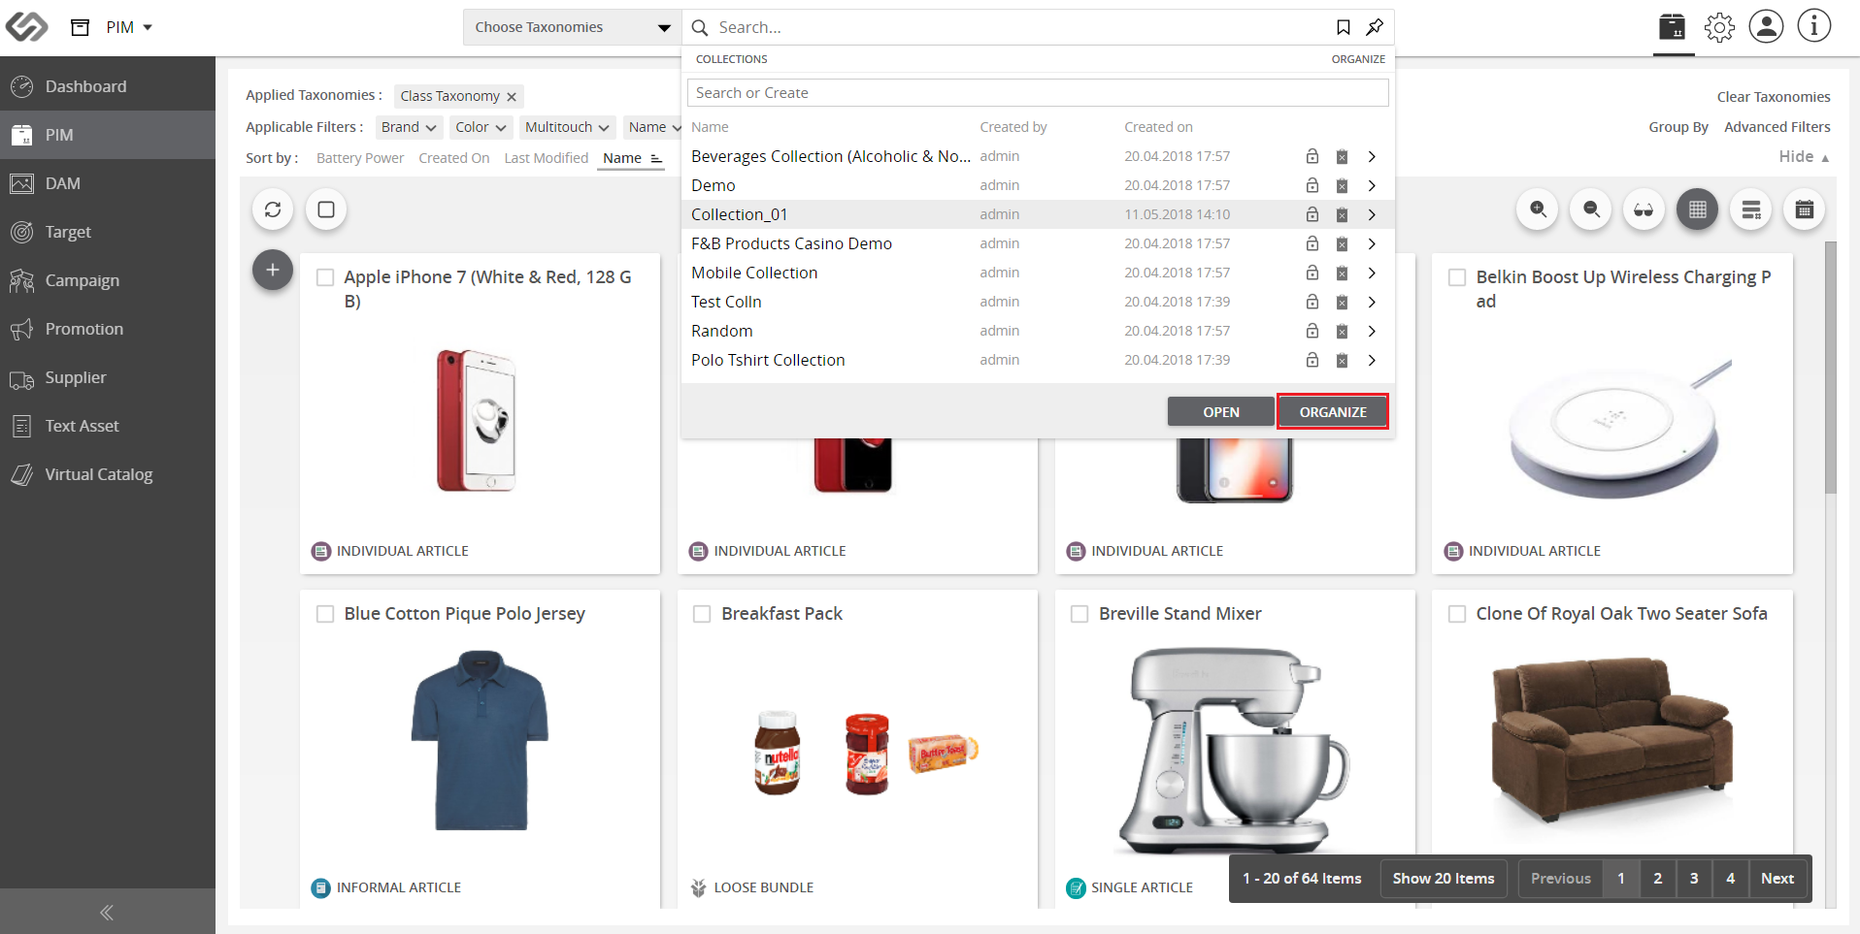Remove Class Taxonomy tag
Image resolution: width=1860 pixels, height=934 pixels.
coord(512,97)
